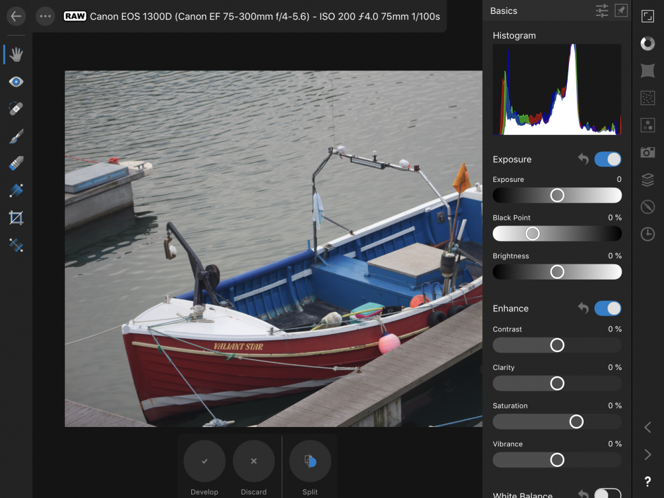Open the Tones adjustments panel

pos(647,43)
